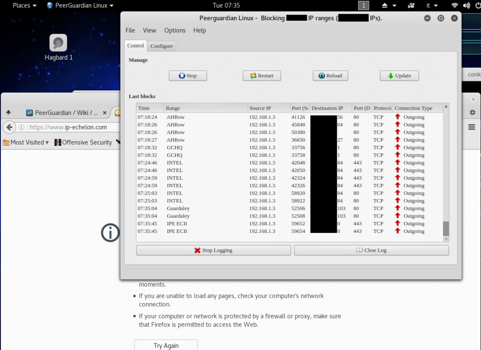481x350 pixels.
Task: Click the Update button
Action: pos(399,76)
